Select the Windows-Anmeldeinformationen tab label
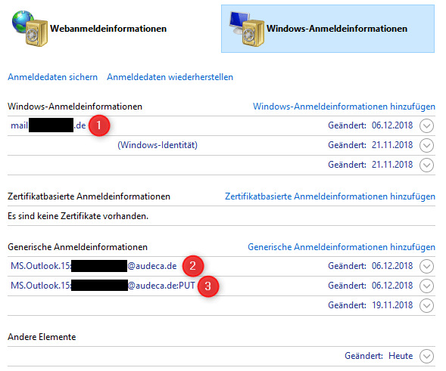Screen dimensions: 446x371 (337, 29)
